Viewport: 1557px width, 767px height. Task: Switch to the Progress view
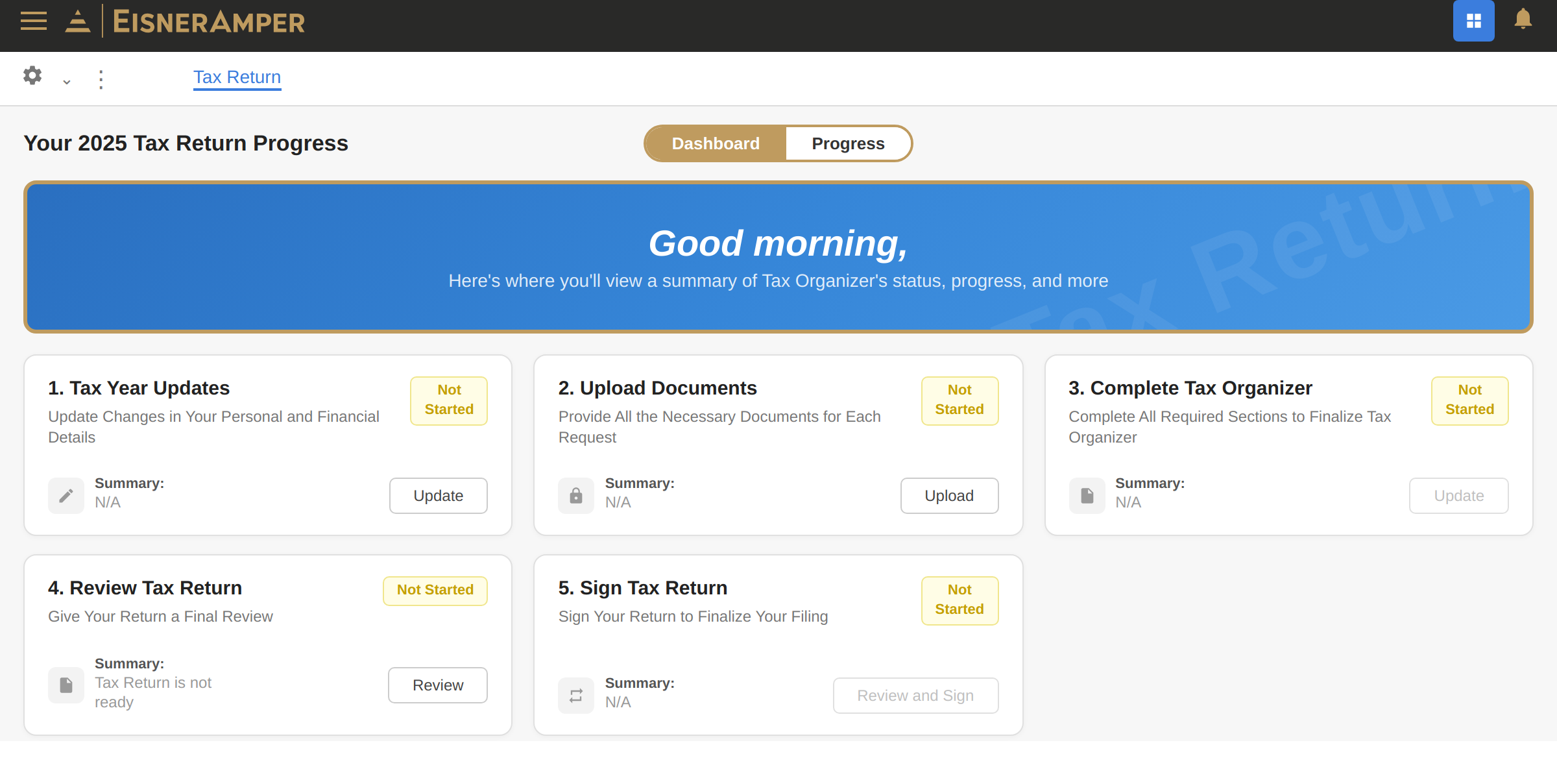point(848,143)
